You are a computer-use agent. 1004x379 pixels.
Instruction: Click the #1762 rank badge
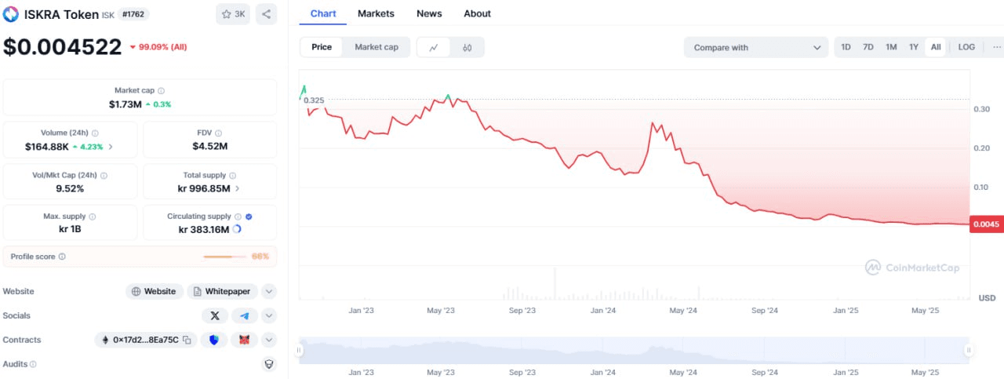[133, 14]
